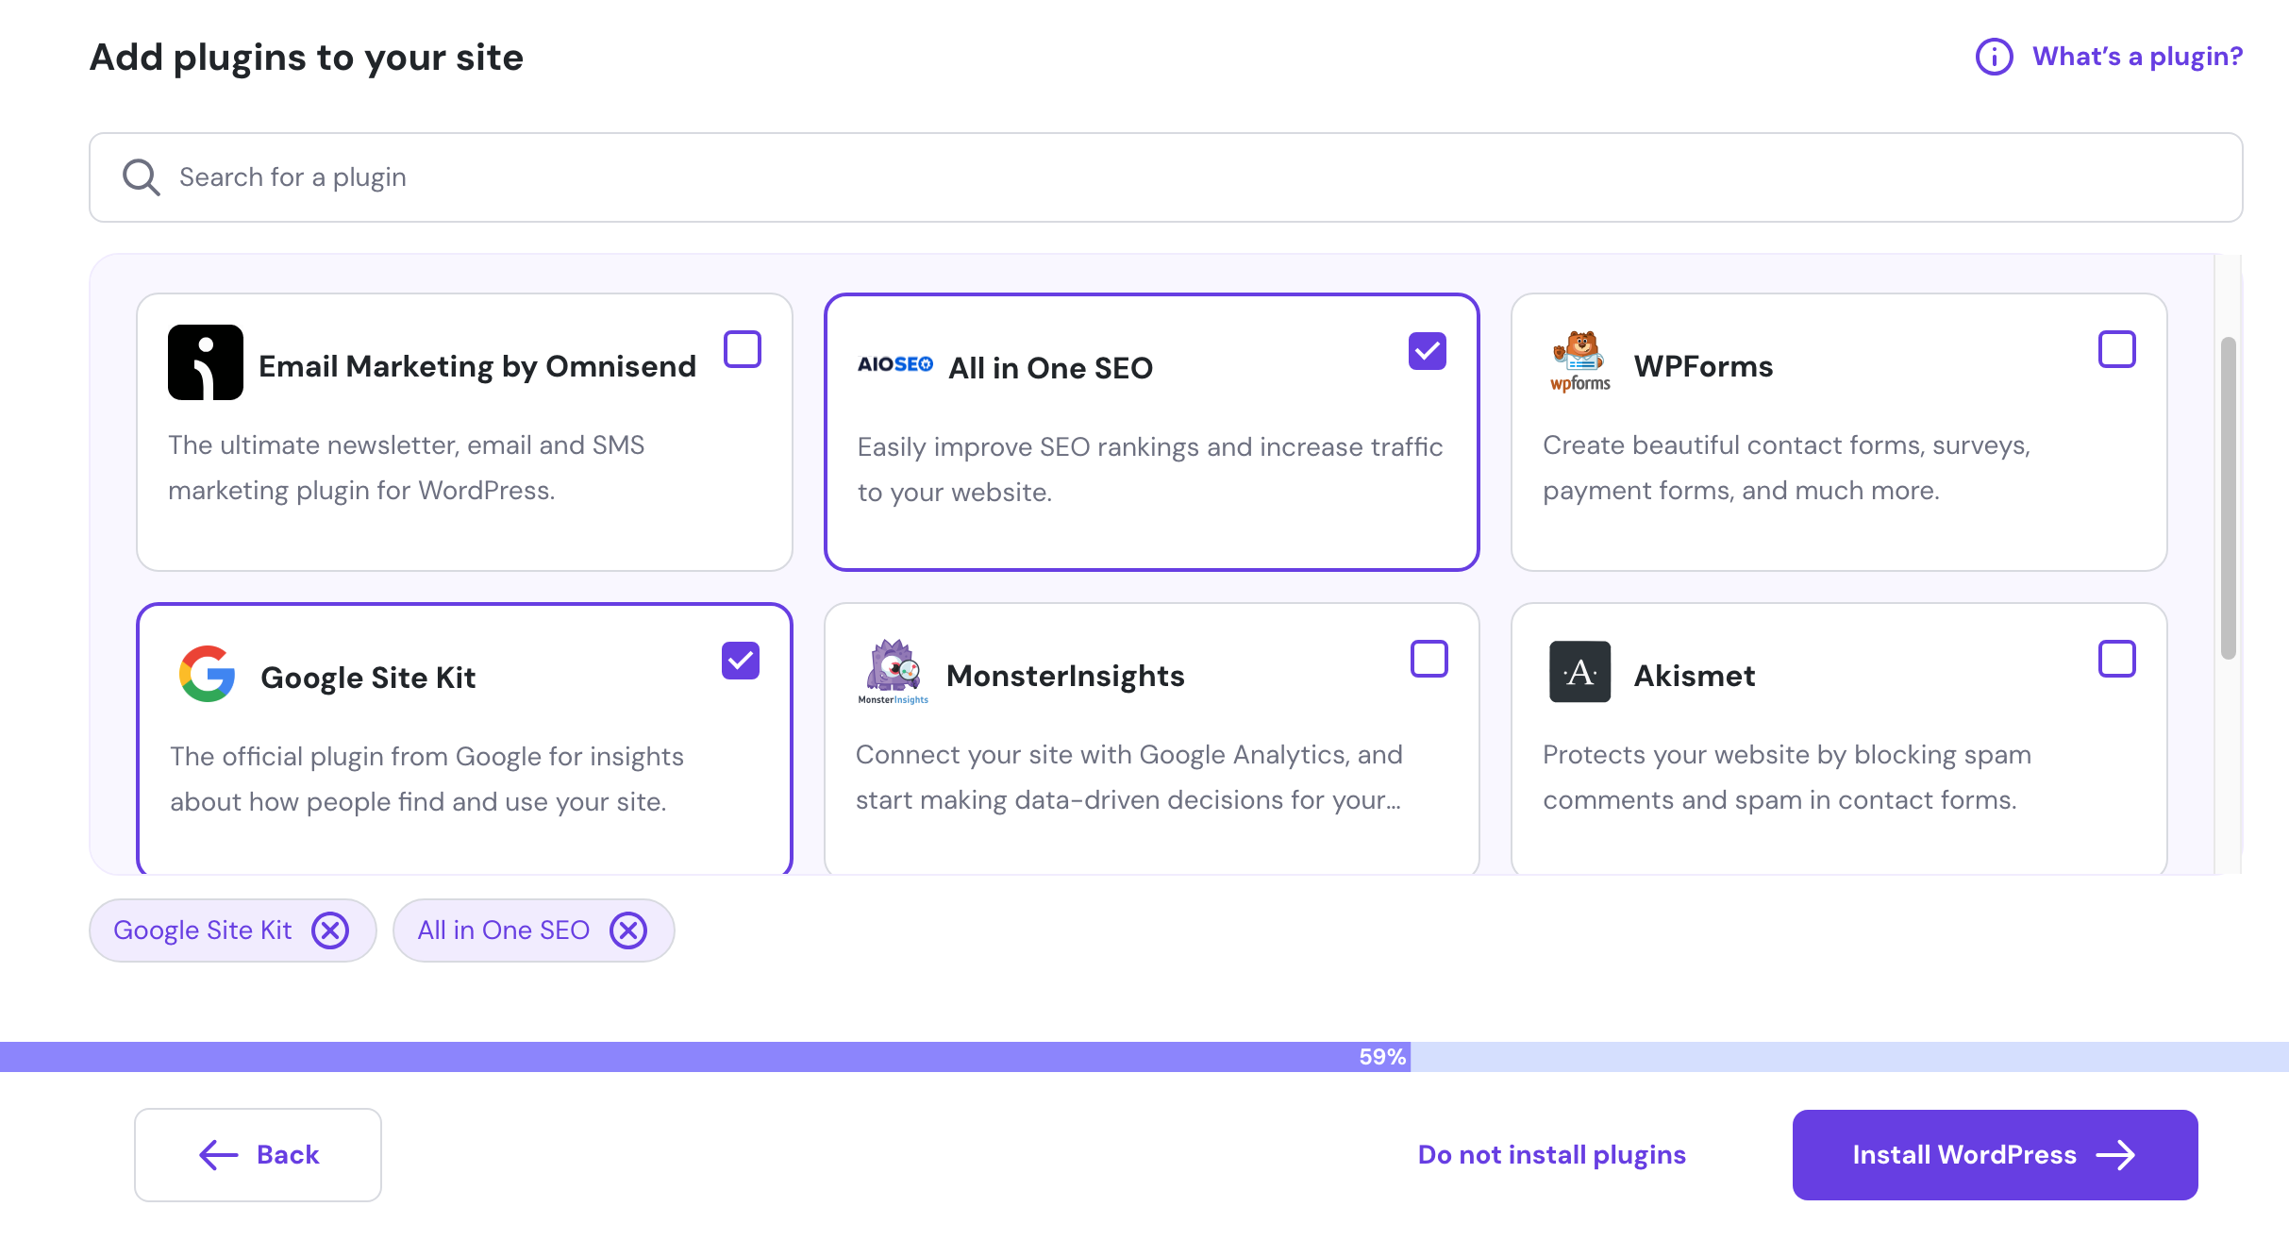Image resolution: width=2289 pixels, height=1257 pixels.
Task: Tick the WPForms checkbox
Action: pyautogui.click(x=2117, y=349)
